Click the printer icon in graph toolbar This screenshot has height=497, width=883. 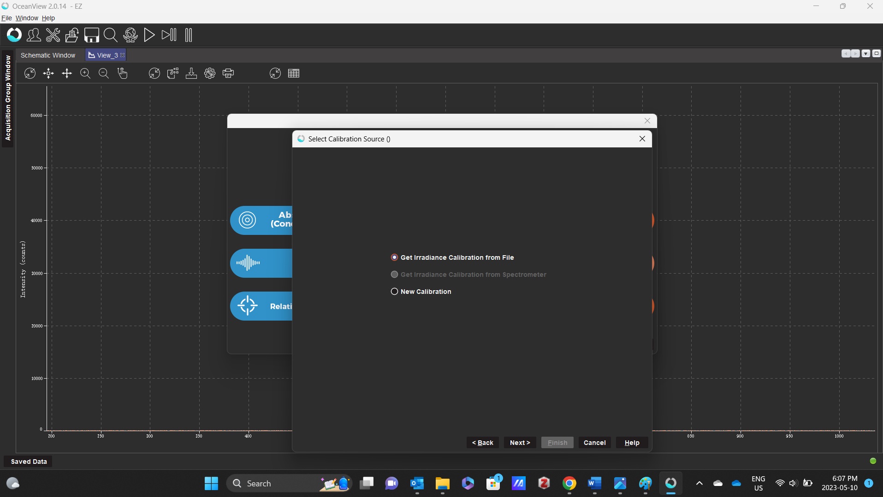[x=228, y=73]
